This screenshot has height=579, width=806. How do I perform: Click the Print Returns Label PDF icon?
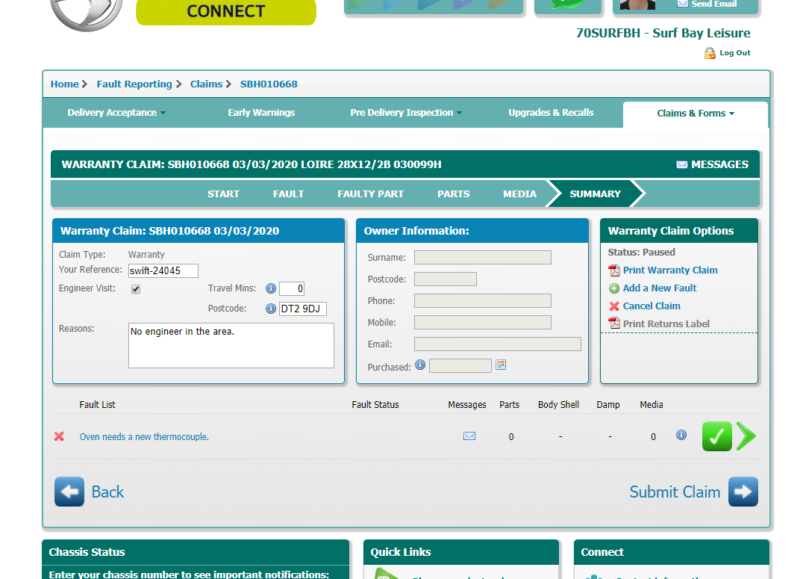click(614, 323)
